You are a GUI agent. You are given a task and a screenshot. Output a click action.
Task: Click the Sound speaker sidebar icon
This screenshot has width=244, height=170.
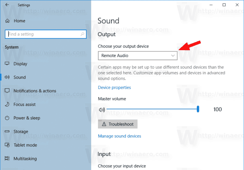click(7, 77)
